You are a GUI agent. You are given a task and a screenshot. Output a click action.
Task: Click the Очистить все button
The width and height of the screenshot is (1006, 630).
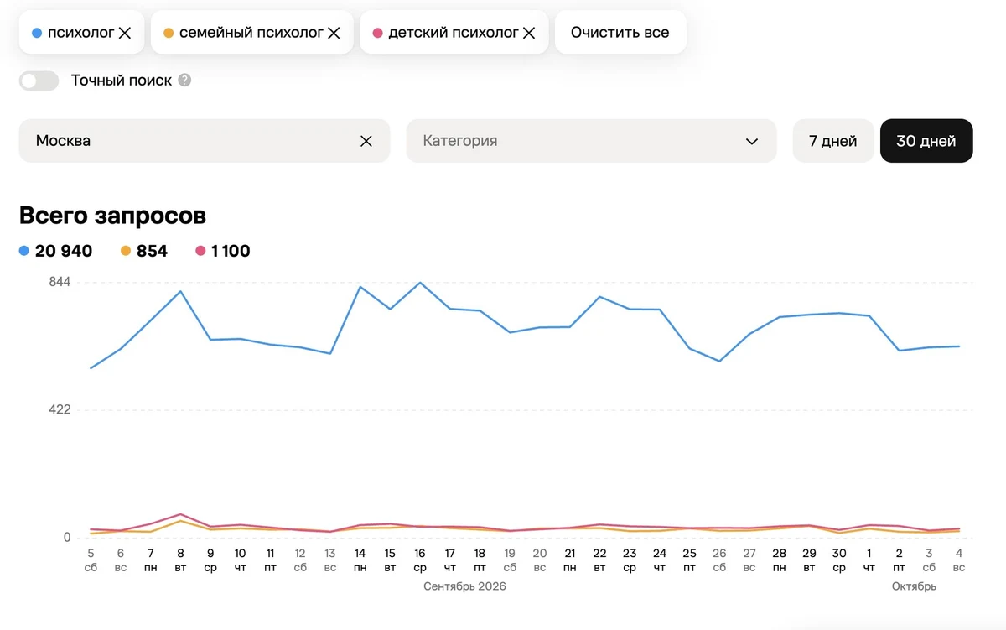click(x=620, y=33)
